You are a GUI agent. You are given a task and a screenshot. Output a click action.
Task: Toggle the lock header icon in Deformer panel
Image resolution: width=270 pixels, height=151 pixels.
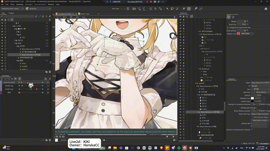coord(183,16)
